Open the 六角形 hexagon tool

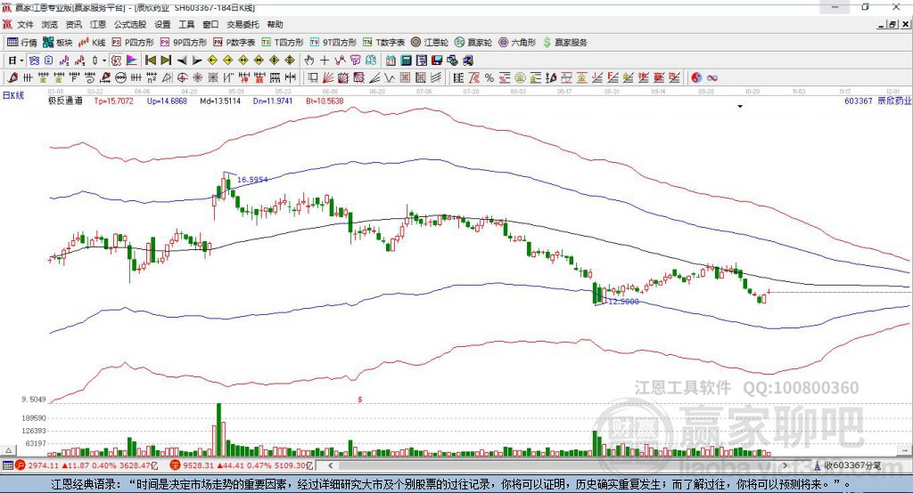[517, 42]
